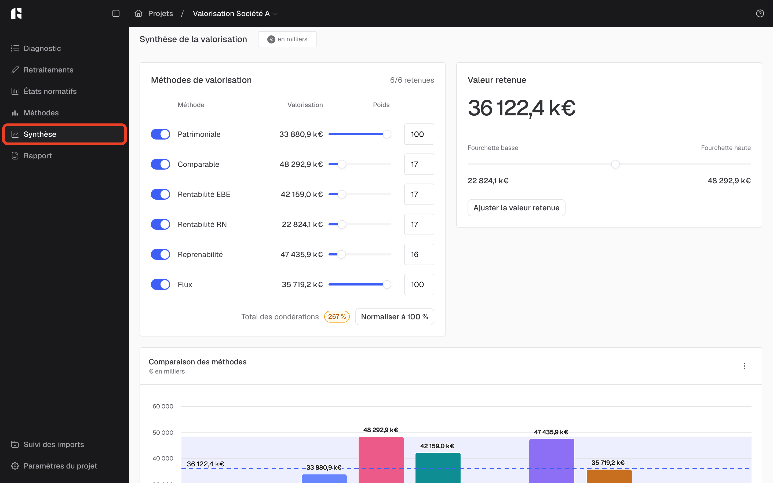Screen dimensions: 773x483
Task: Click the États normatifs chart icon
Action: (15, 91)
